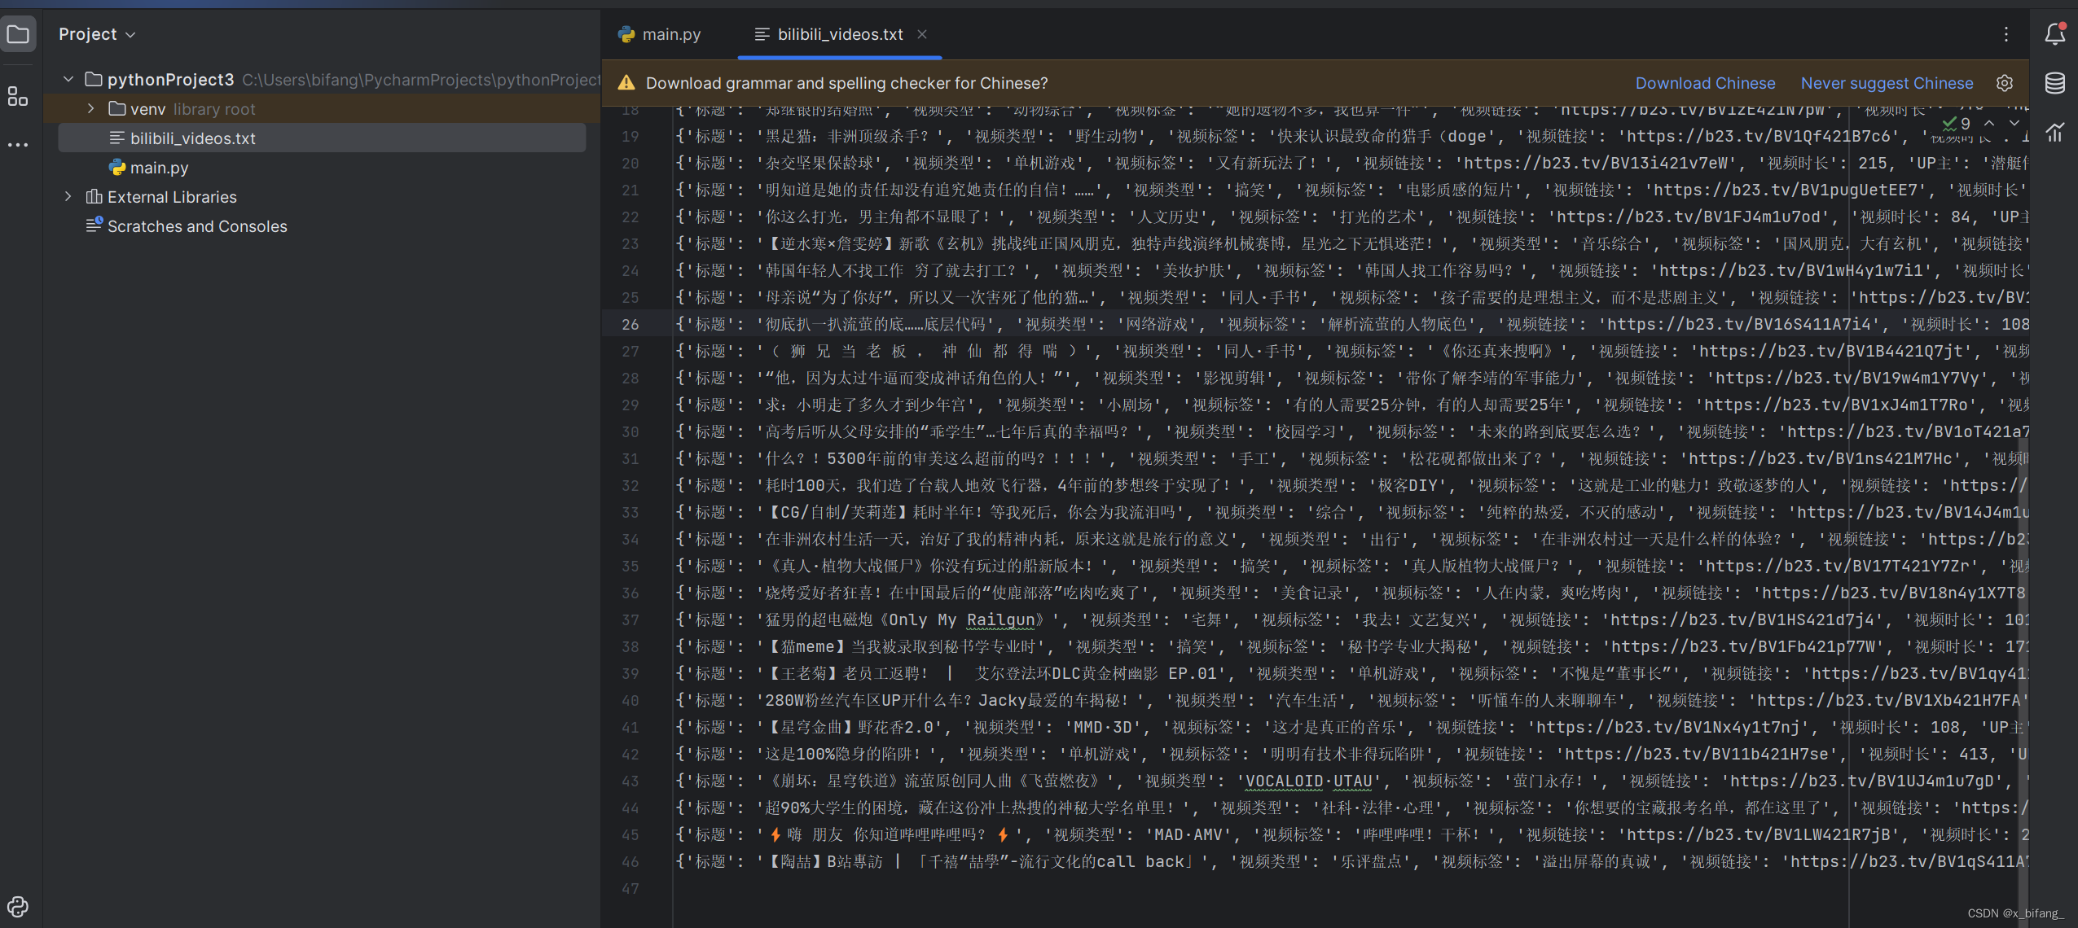This screenshot has width=2078, height=928.
Task: Open the Python Packages icon at bottom-left
Action: (18, 906)
